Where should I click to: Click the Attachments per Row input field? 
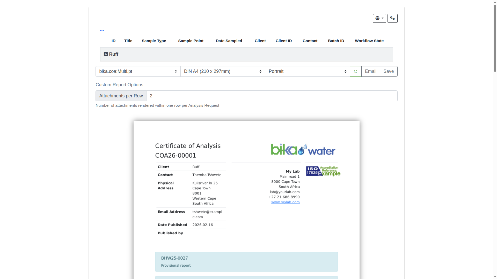(x=272, y=96)
